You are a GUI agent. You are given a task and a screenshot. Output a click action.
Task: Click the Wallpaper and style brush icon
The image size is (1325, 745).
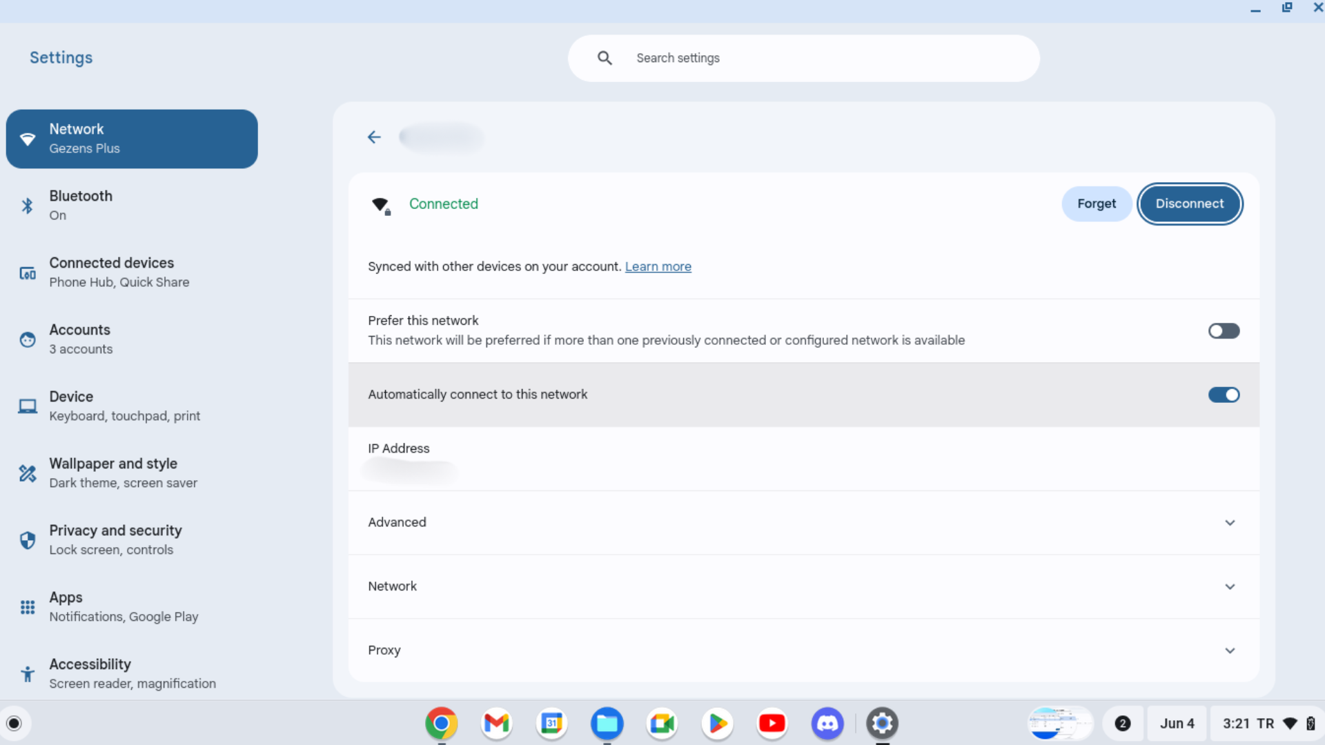[28, 473]
